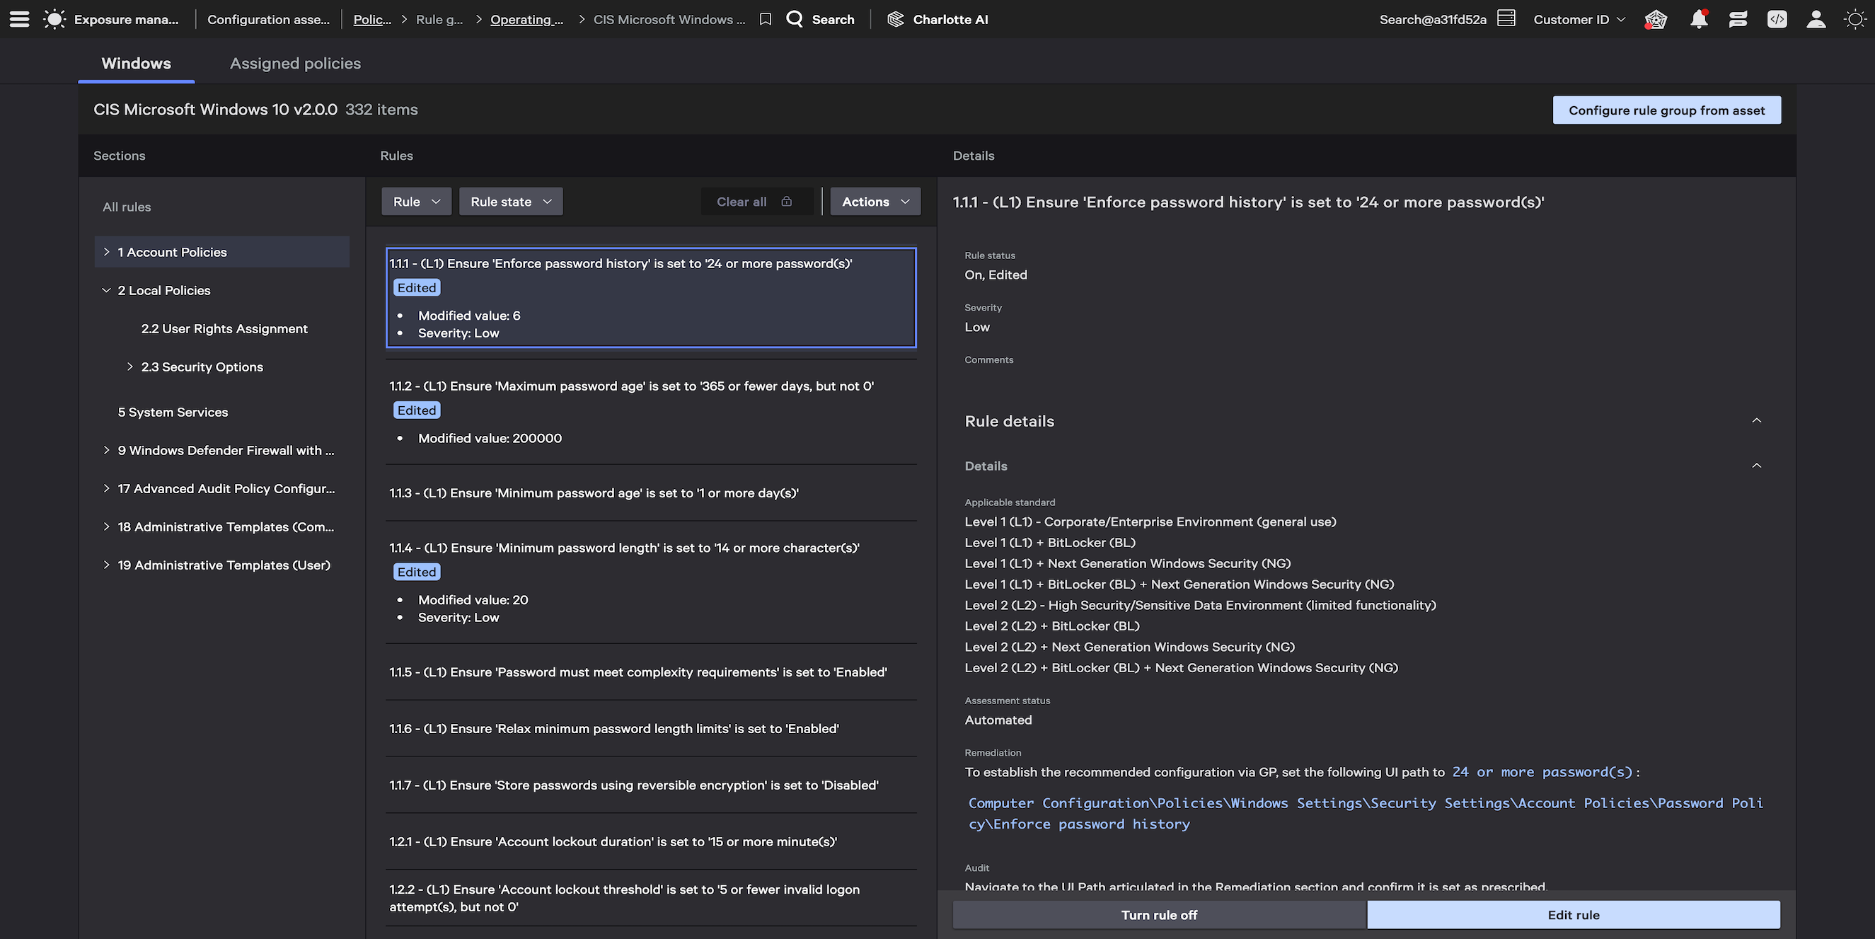This screenshot has height=939, width=1875.
Task: Open Charlotte AI assistant icon
Action: (895, 20)
